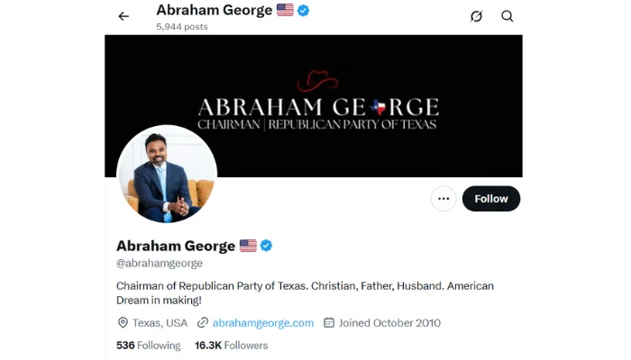Screen dimensions: 631x360
Task: Click the American flag emoji in header
Action: pyautogui.click(x=286, y=10)
